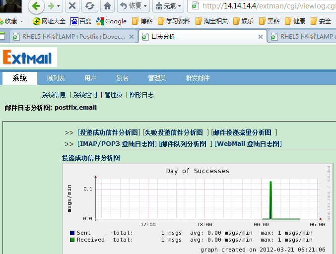Open the 健康 bookmark folder
336x254 pixels.
point(295,21)
